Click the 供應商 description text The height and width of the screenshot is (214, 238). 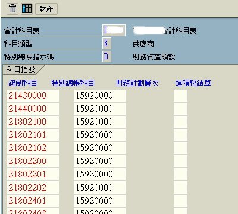[143, 44]
